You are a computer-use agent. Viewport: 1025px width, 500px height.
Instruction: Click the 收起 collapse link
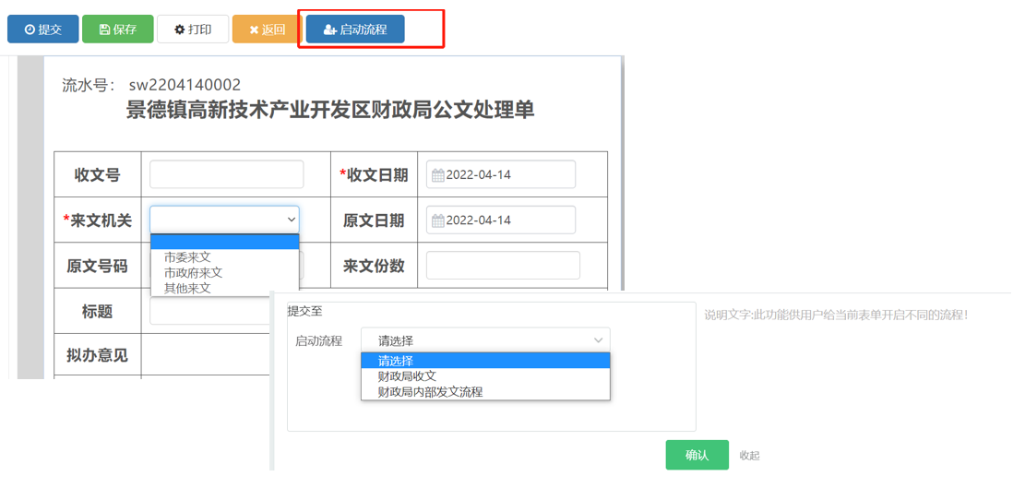pos(749,456)
